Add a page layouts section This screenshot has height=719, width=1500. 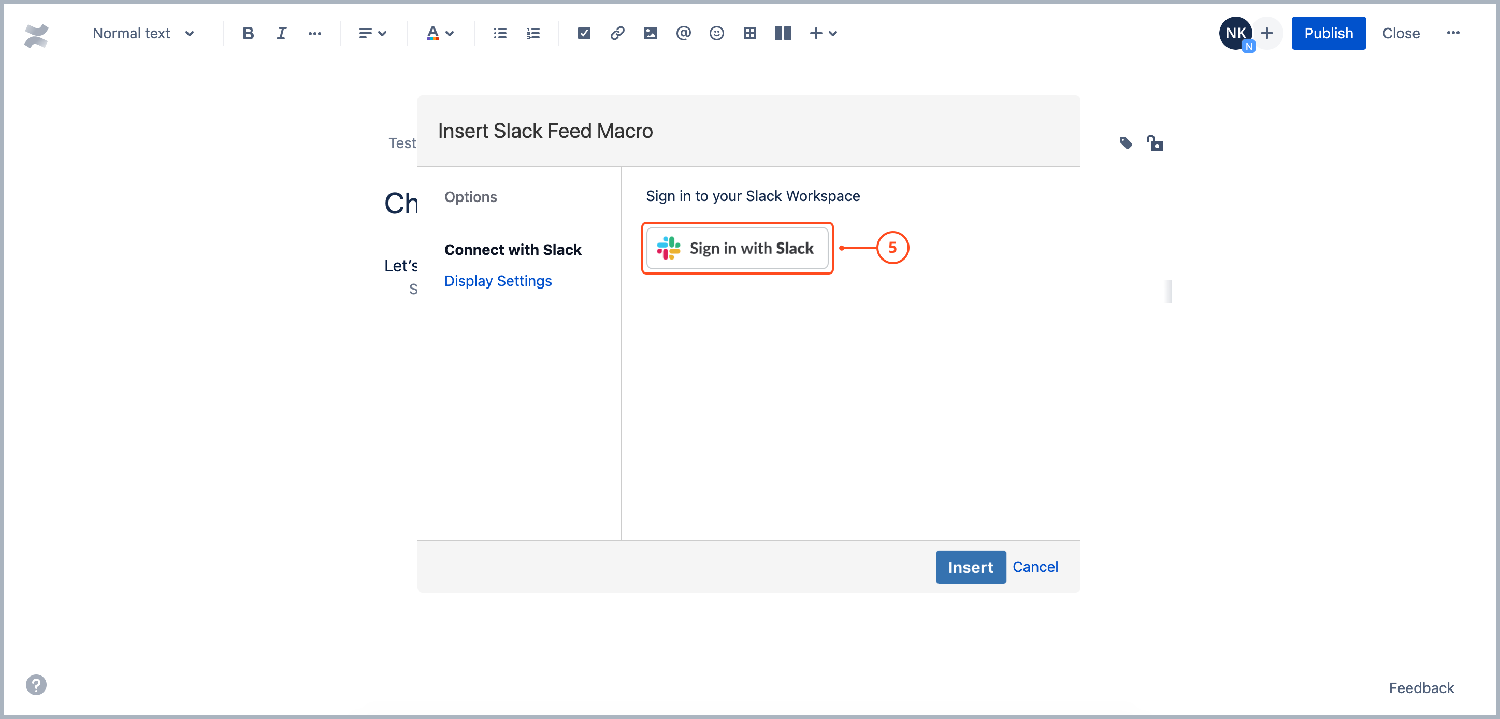point(783,33)
